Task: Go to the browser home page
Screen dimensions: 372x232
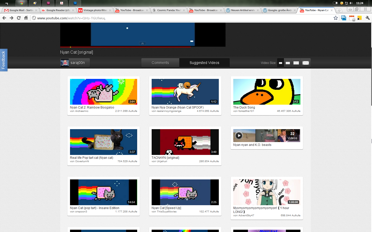Action: [x=26, y=18]
